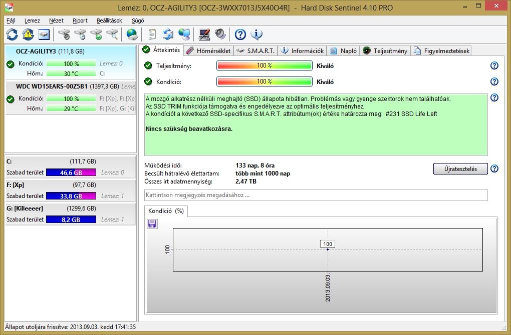Click the info speech bubble toolbar icon

[257, 34]
